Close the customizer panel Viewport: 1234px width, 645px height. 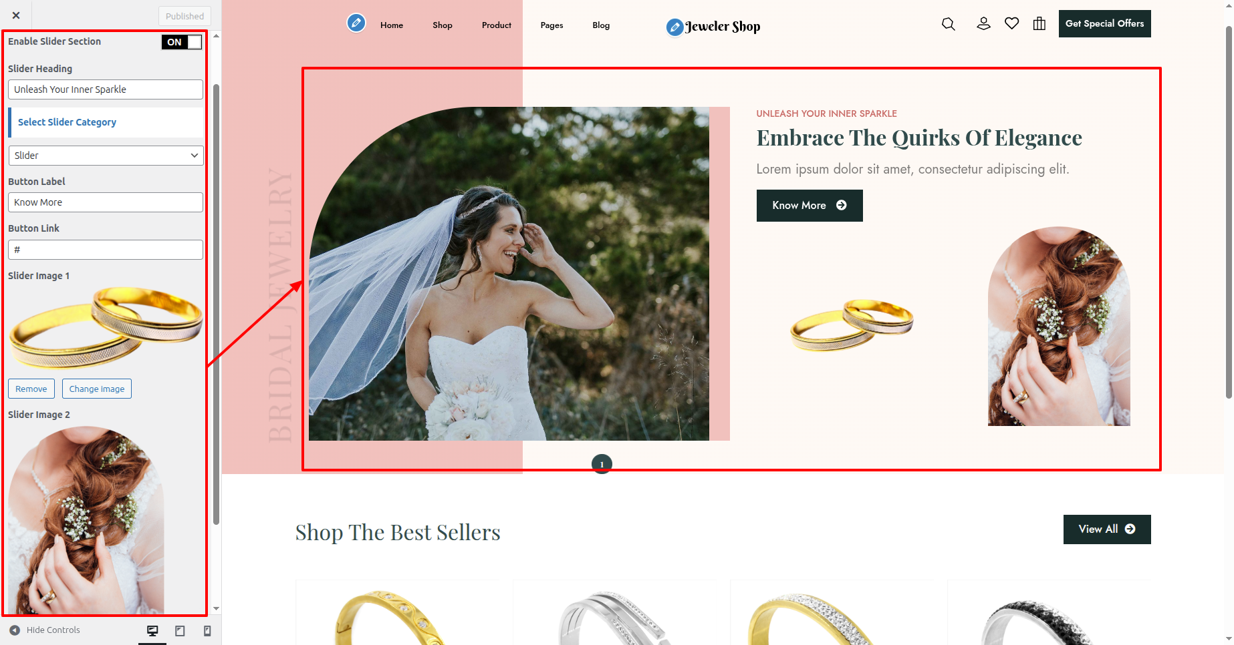(16, 15)
